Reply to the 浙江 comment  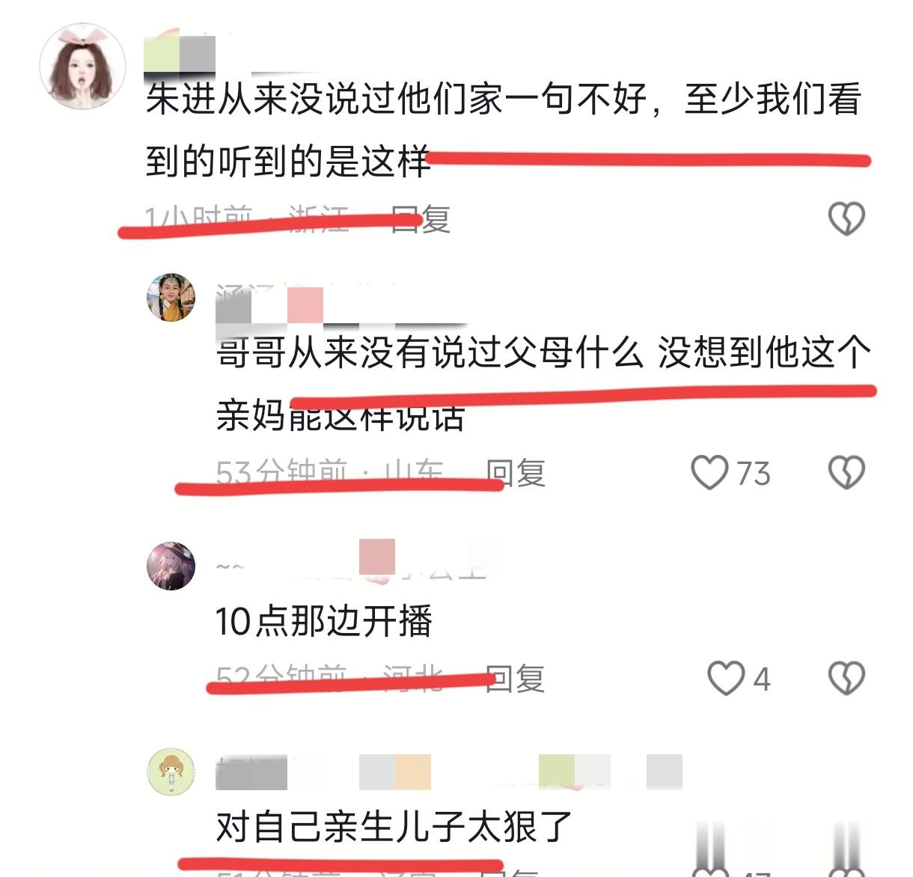pos(421,219)
